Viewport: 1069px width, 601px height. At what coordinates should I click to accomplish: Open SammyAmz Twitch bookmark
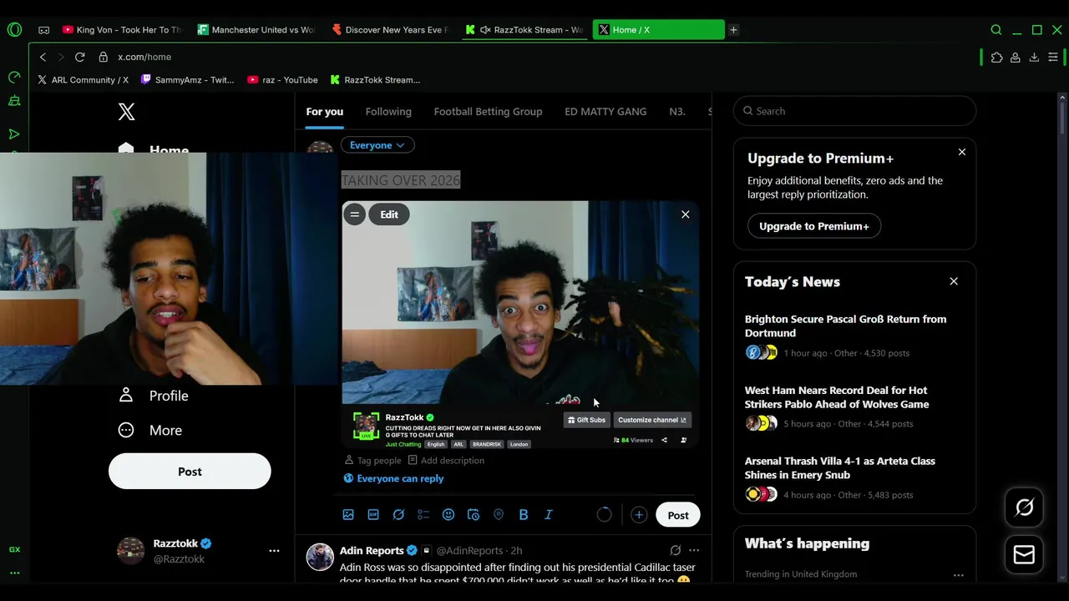click(x=188, y=80)
